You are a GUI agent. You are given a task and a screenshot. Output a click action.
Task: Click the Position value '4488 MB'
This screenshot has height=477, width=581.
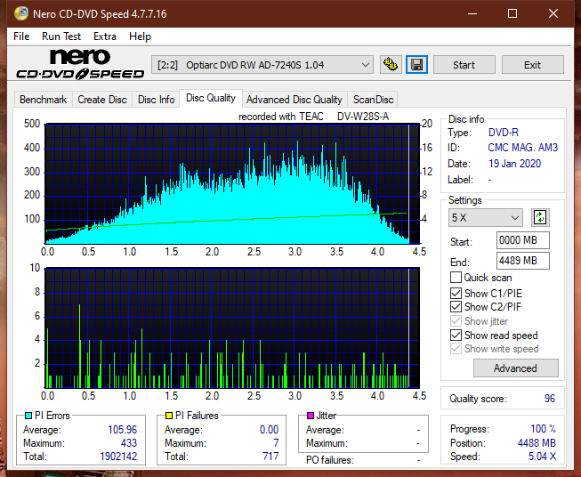(x=537, y=443)
